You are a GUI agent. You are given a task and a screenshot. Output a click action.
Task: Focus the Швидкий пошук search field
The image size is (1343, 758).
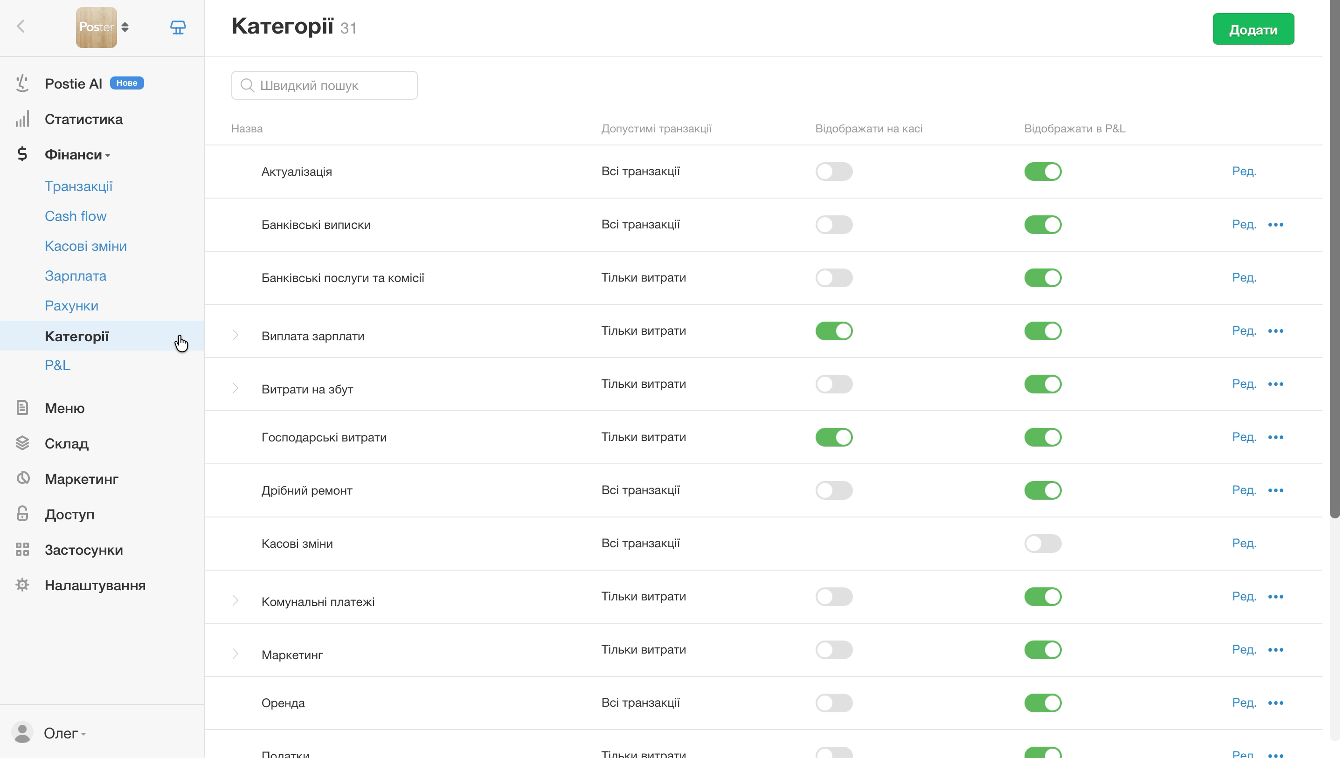[x=324, y=85]
